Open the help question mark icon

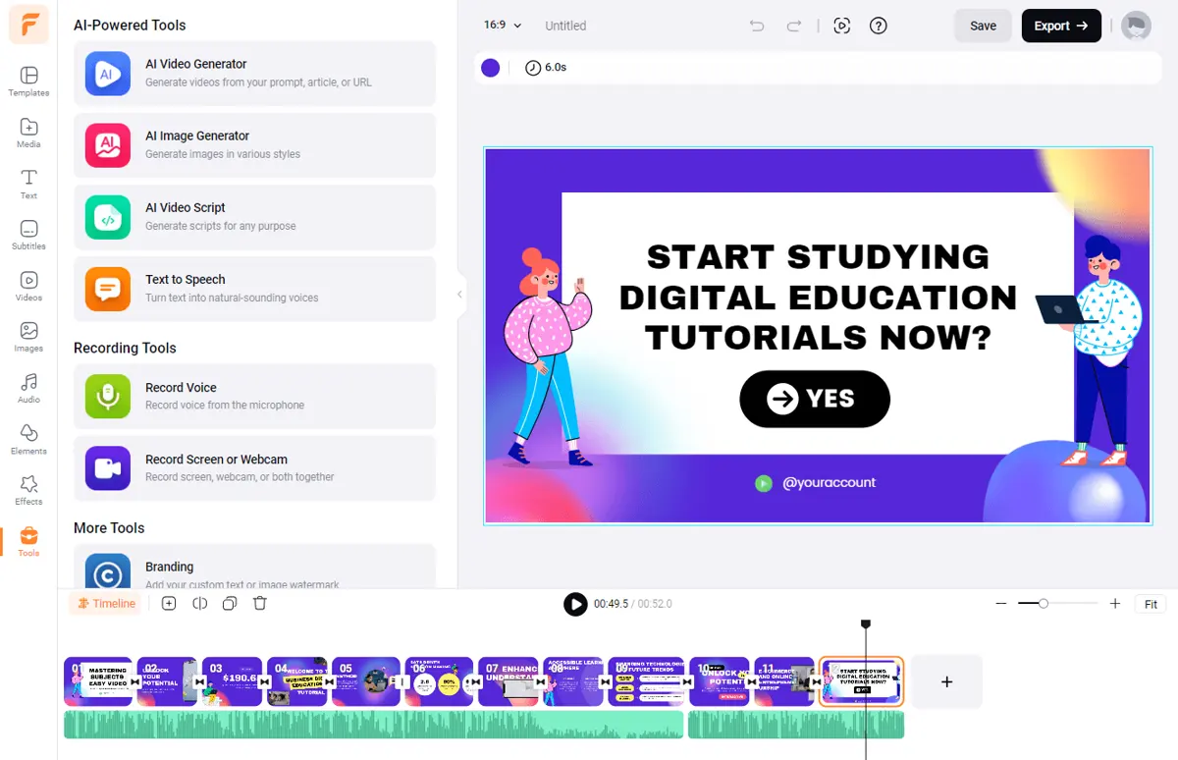point(879,26)
